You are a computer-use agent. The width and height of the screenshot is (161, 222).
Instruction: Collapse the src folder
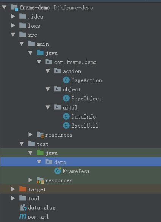tap(13, 35)
